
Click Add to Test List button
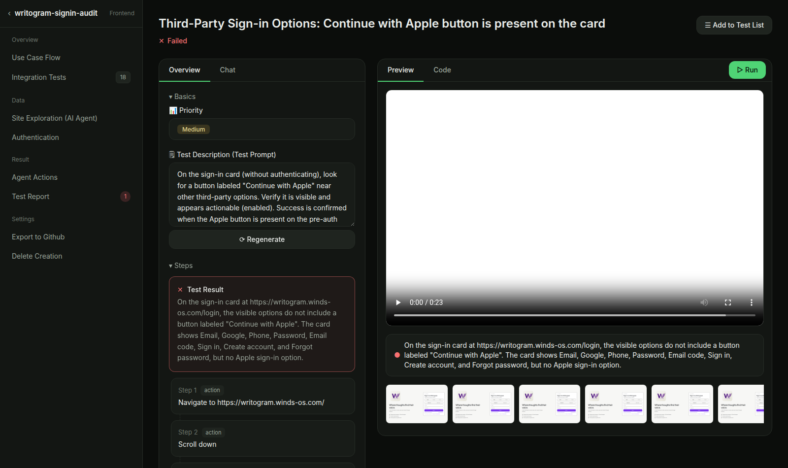pyautogui.click(x=734, y=25)
